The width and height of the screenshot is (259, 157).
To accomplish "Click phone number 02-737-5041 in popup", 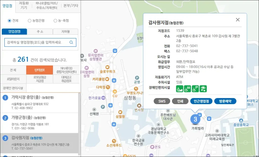I will 187,46.
